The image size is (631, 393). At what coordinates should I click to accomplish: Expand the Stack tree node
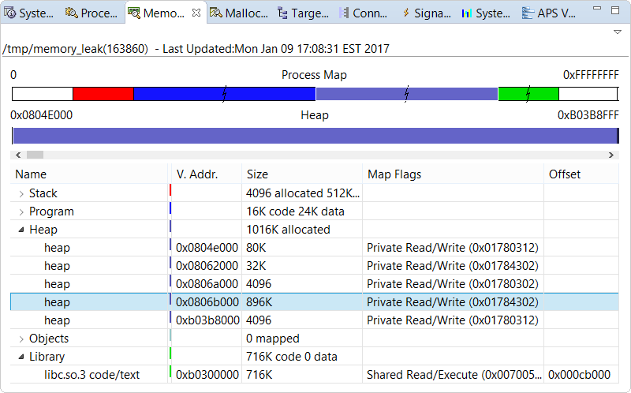point(21,193)
